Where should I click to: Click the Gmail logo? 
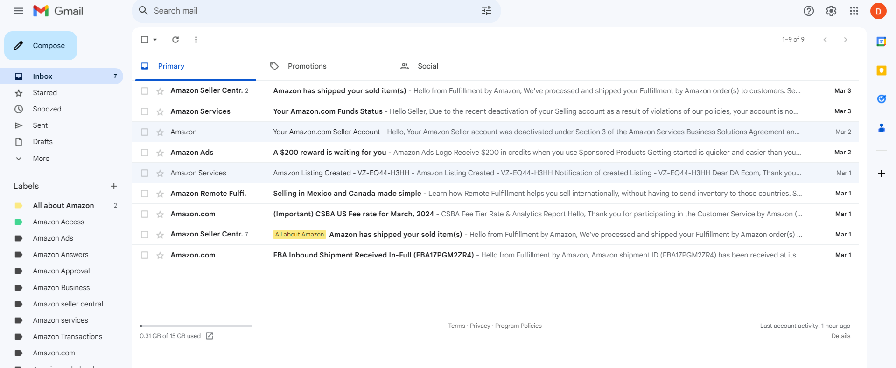[x=58, y=11]
